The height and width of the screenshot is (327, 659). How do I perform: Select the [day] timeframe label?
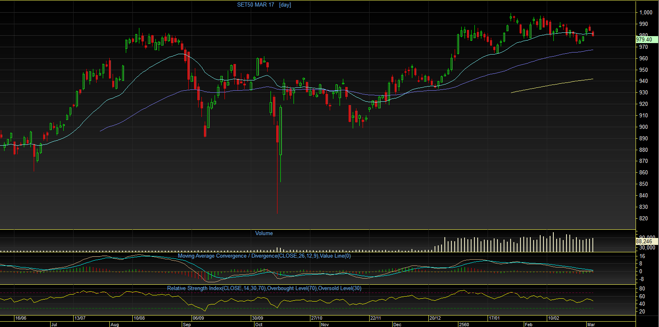(x=285, y=5)
